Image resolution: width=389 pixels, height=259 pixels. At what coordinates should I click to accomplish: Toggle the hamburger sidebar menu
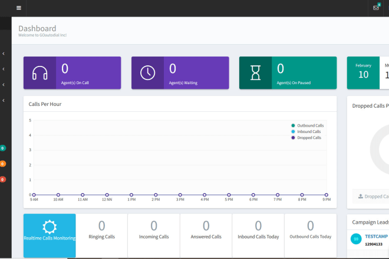[x=19, y=8]
